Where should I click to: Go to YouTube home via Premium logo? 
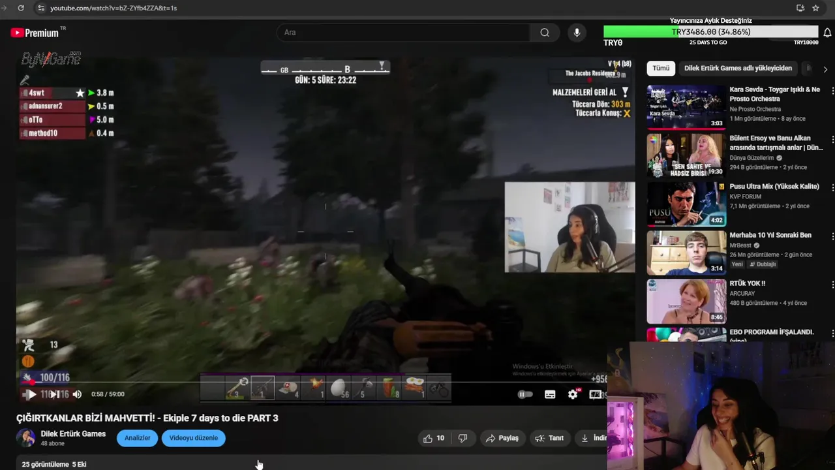tap(35, 33)
